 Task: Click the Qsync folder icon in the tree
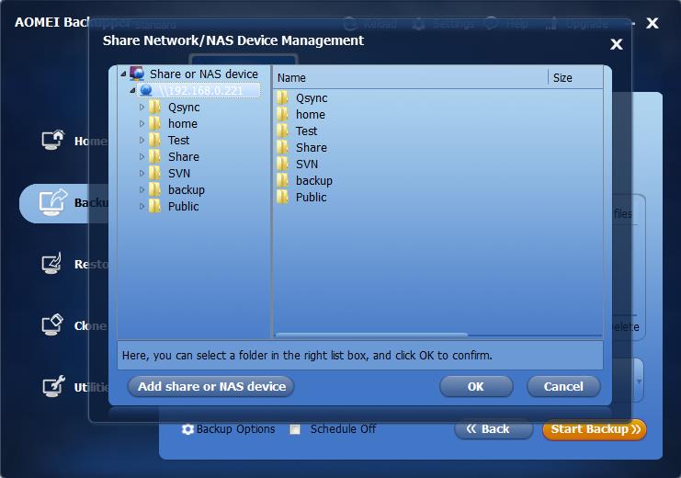[x=154, y=108]
